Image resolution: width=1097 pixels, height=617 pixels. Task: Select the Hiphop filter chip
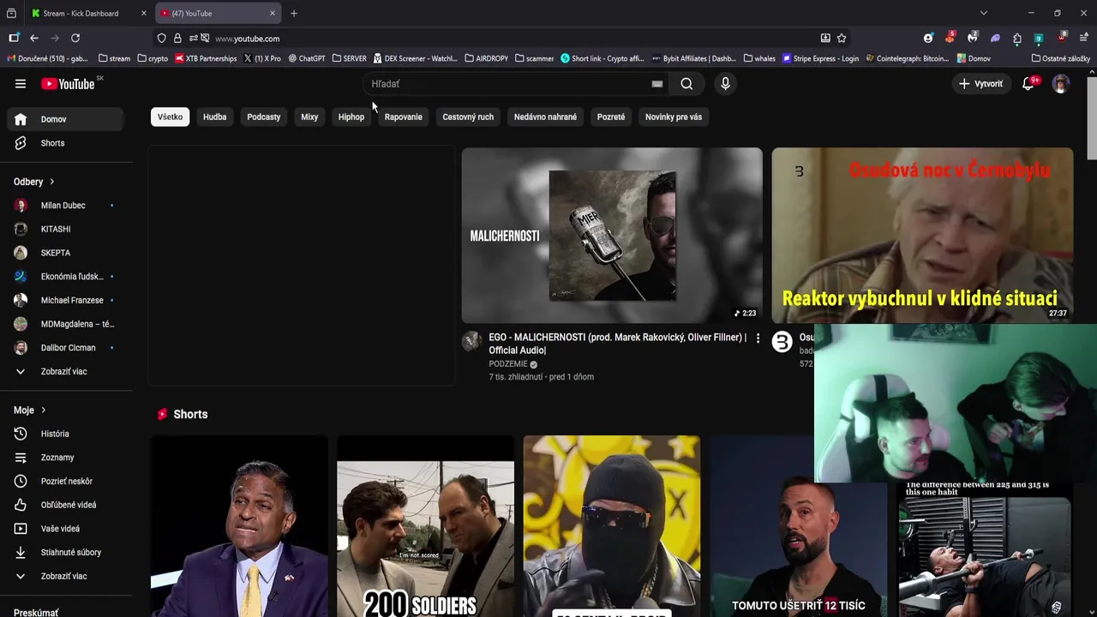pos(351,117)
